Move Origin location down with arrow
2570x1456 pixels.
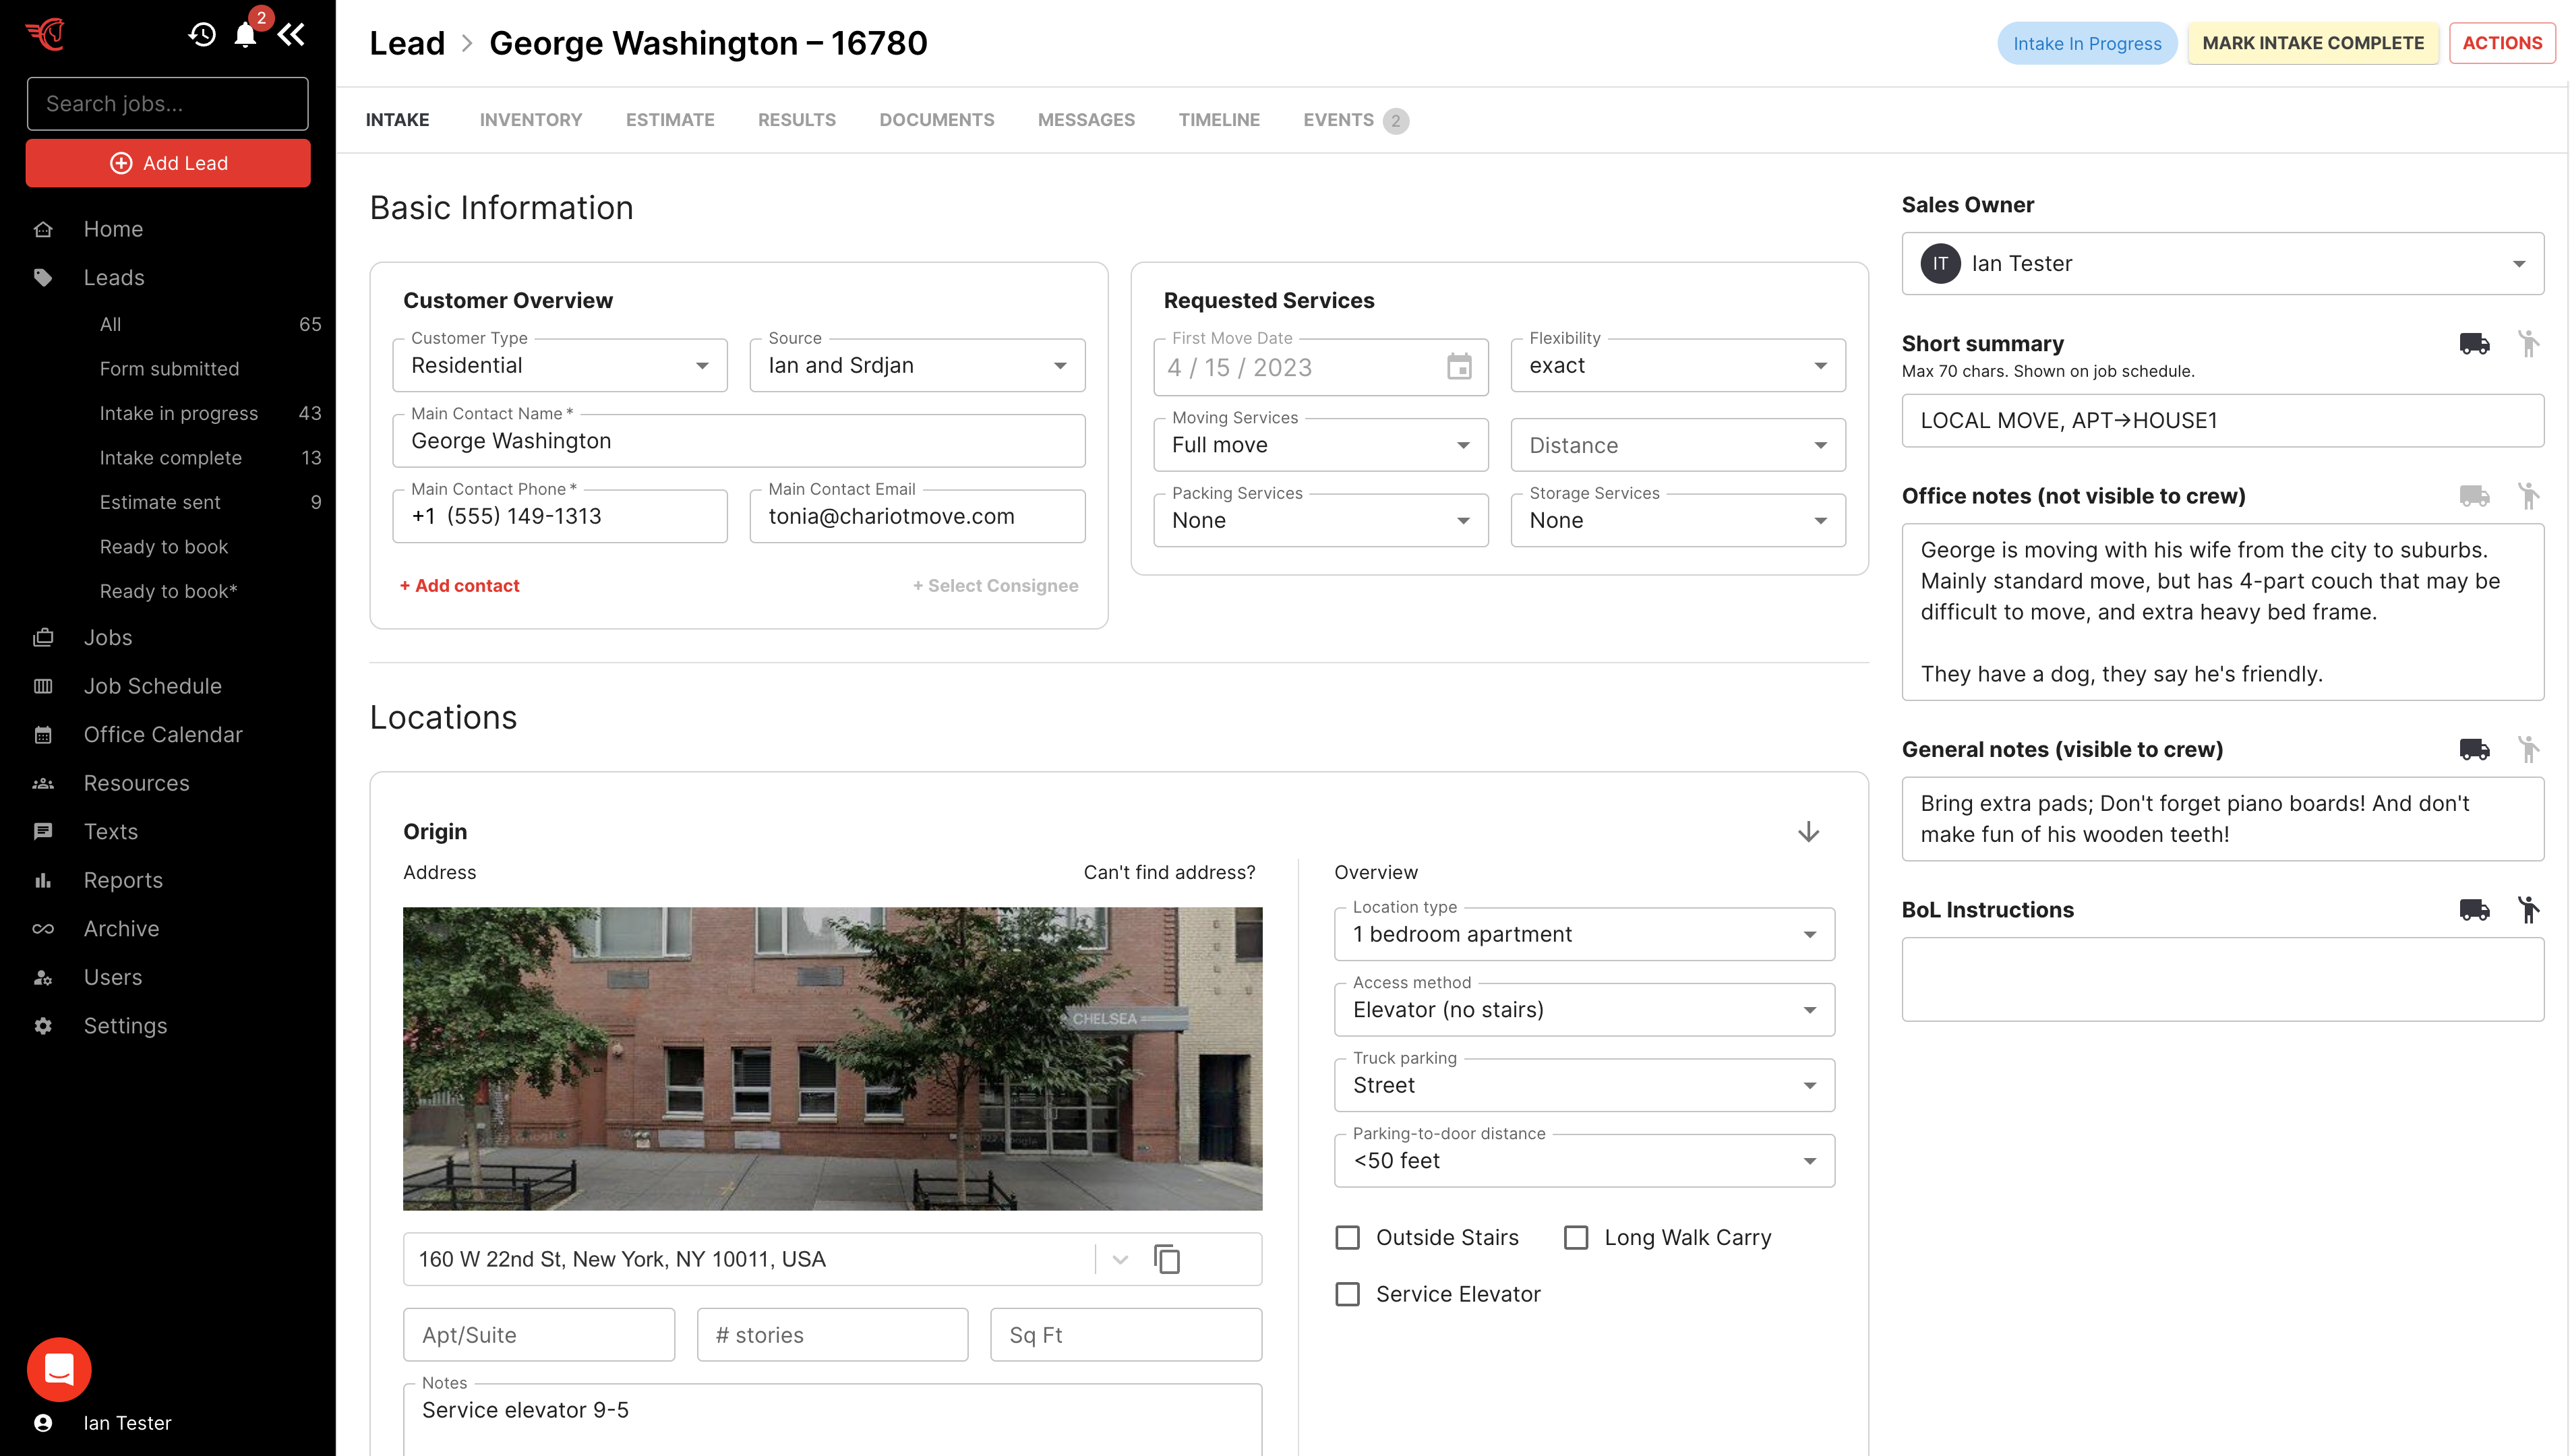[1808, 832]
